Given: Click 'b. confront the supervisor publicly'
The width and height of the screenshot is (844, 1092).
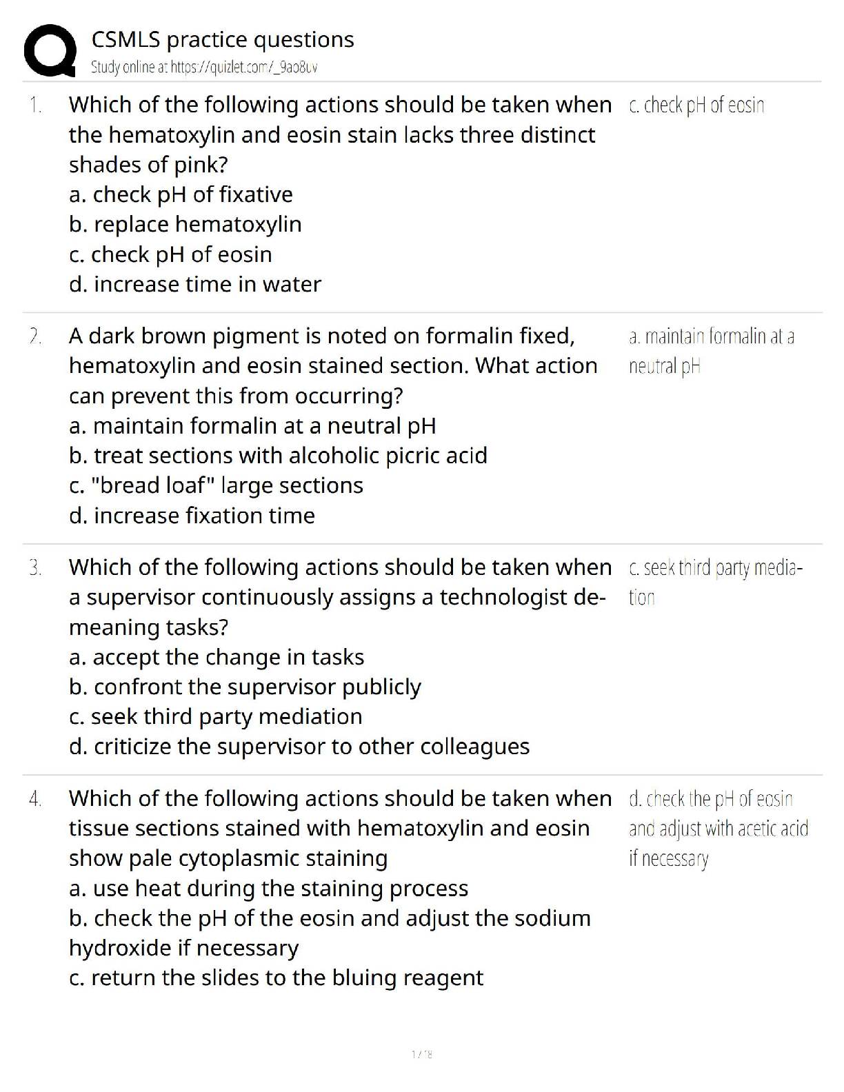Looking at the screenshot, I should (x=245, y=687).
